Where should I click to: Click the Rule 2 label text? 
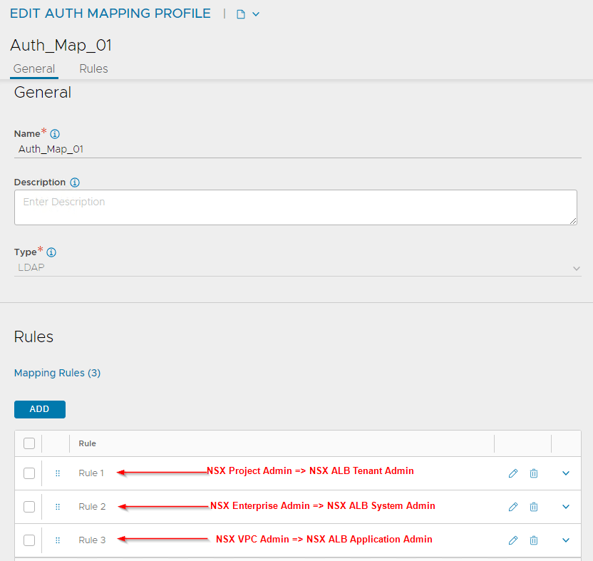pos(92,507)
